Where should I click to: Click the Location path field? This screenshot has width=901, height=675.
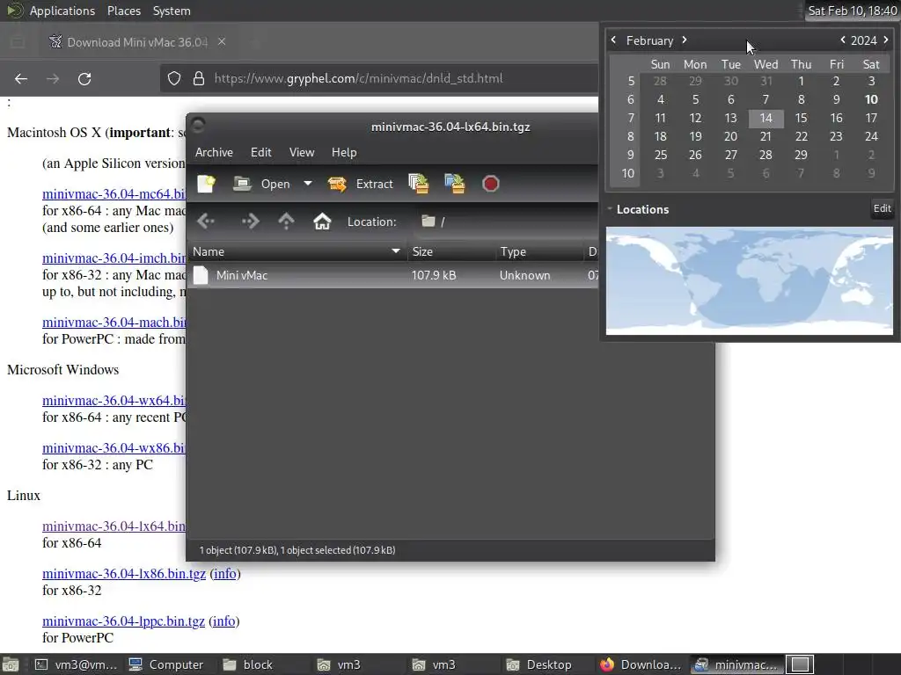[506, 221]
